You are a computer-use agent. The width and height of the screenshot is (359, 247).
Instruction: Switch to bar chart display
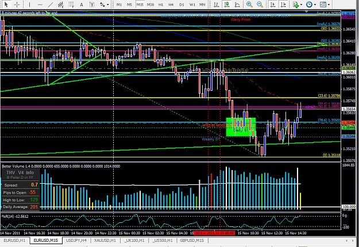point(216,5)
